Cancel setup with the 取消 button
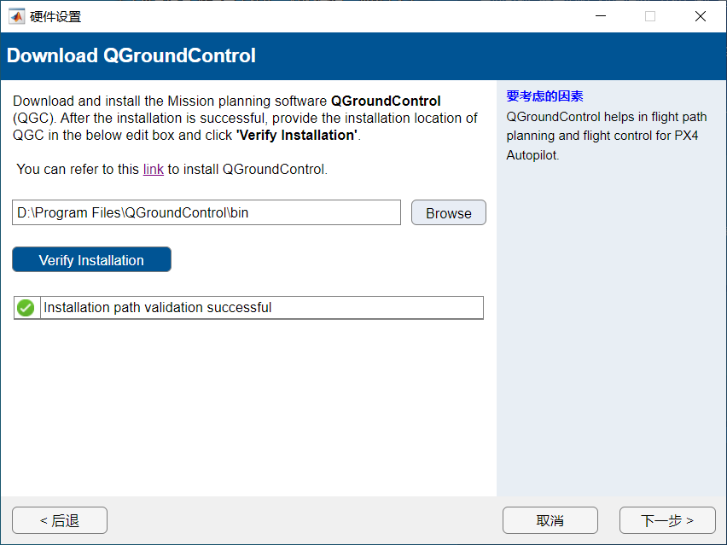727x545 pixels. tap(550, 520)
